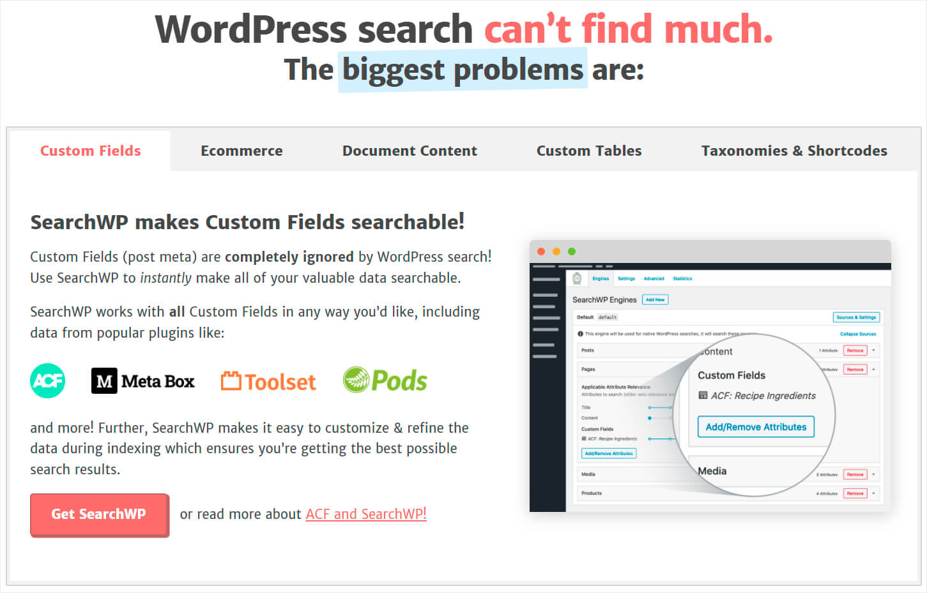Click the green window dot in preview
The image size is (927, 593).
click(572, 251)
